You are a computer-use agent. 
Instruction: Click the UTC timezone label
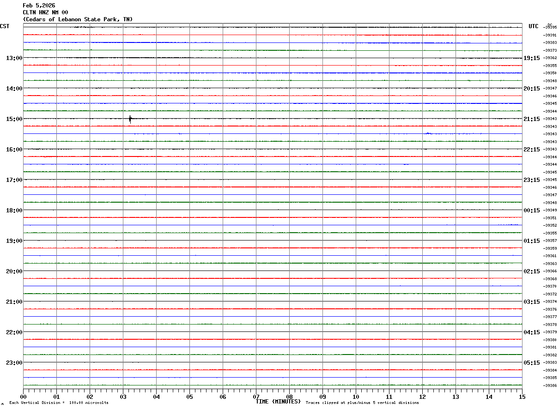coord(534,26)
